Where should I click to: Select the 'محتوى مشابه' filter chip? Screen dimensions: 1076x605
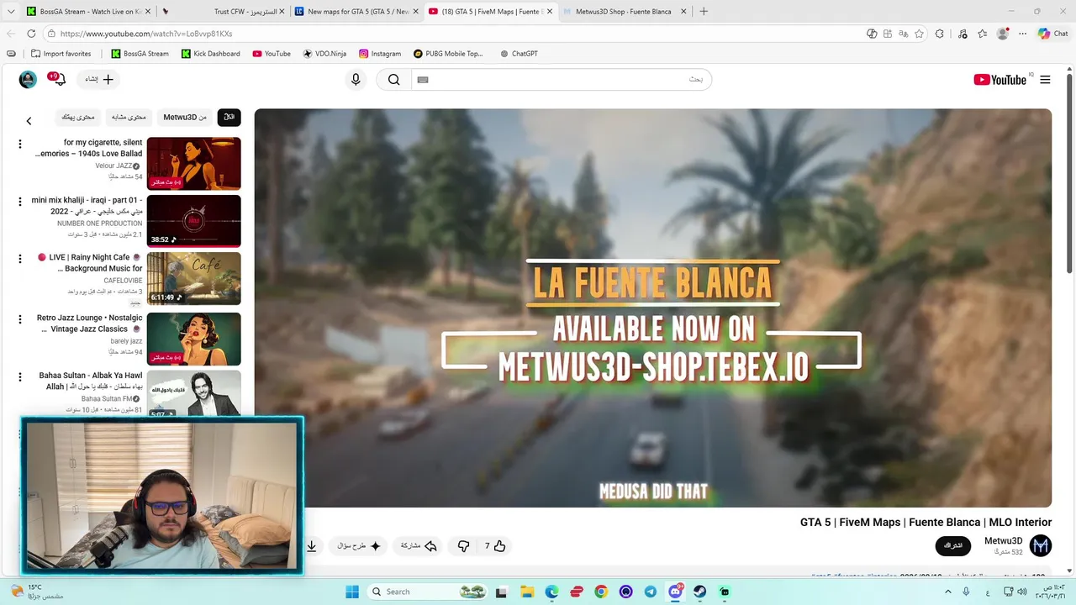coord(129,118)
